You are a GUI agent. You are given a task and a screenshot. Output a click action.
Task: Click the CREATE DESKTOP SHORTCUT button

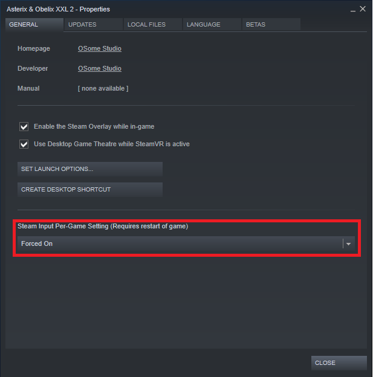90,190
